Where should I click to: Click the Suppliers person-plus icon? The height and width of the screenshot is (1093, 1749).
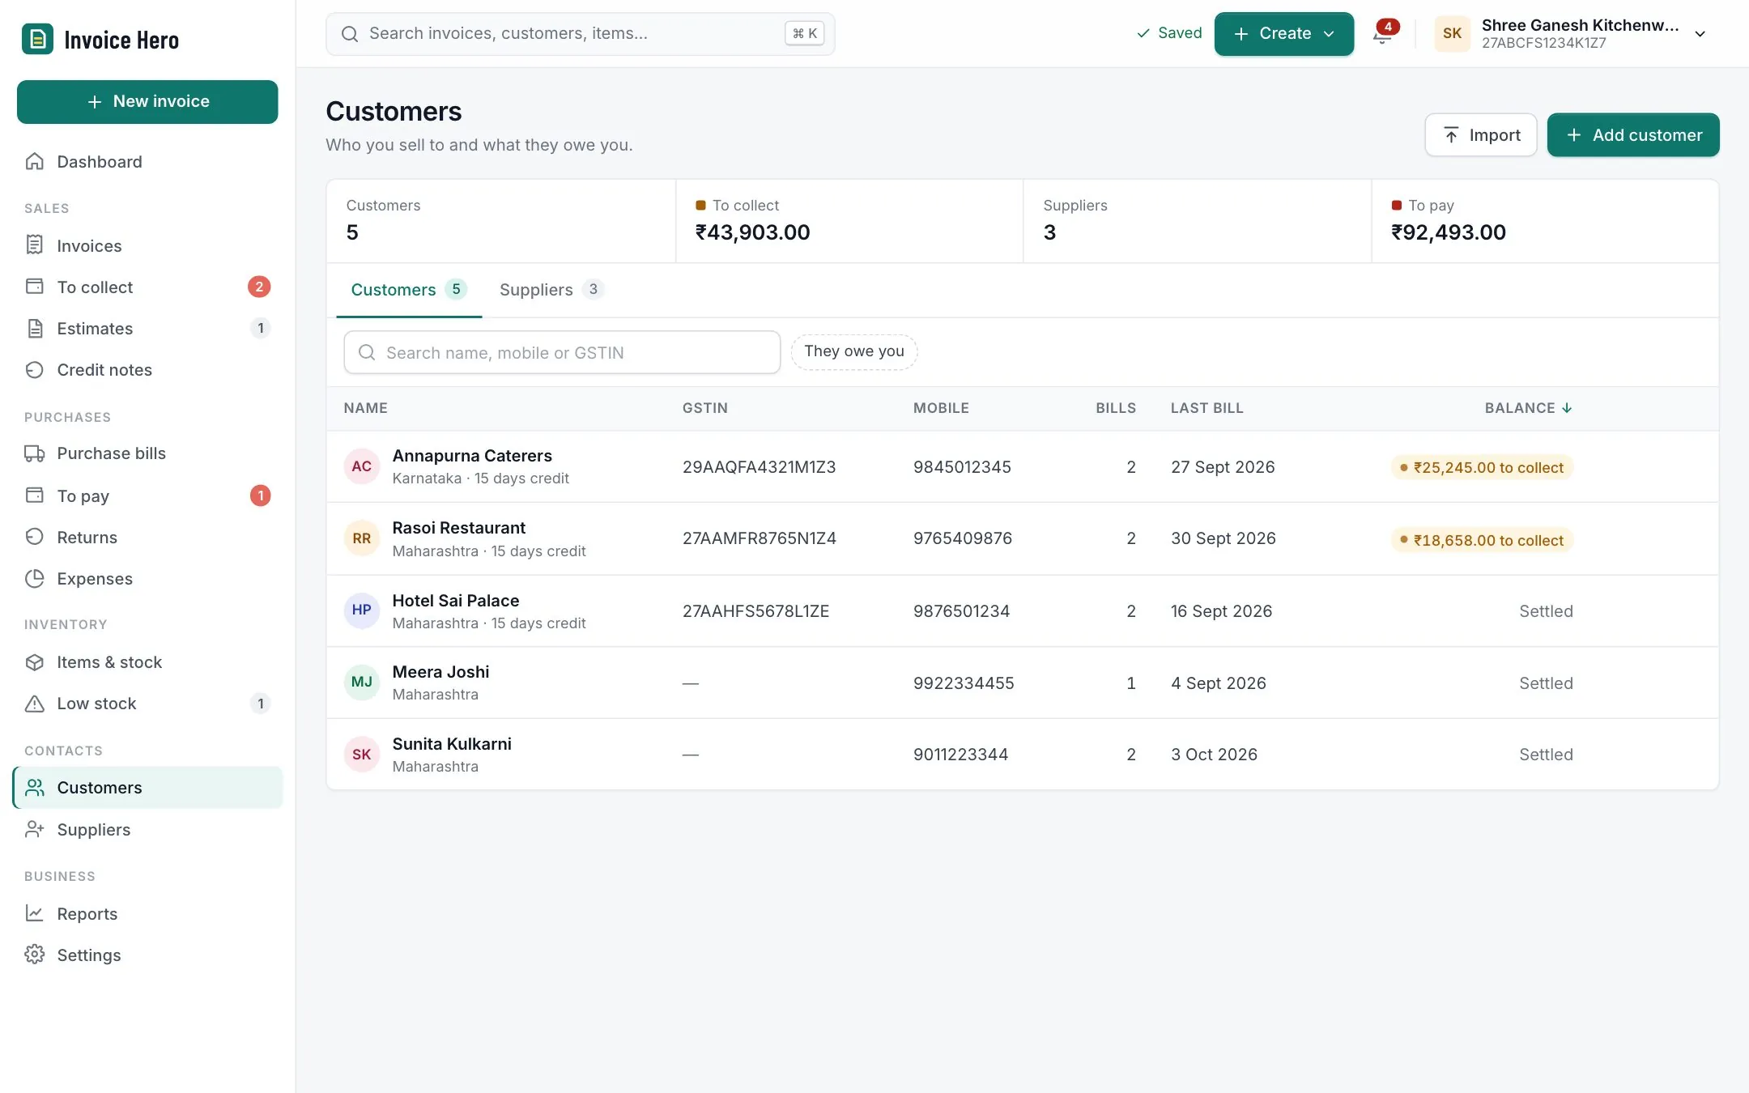(x=35, y=829)
